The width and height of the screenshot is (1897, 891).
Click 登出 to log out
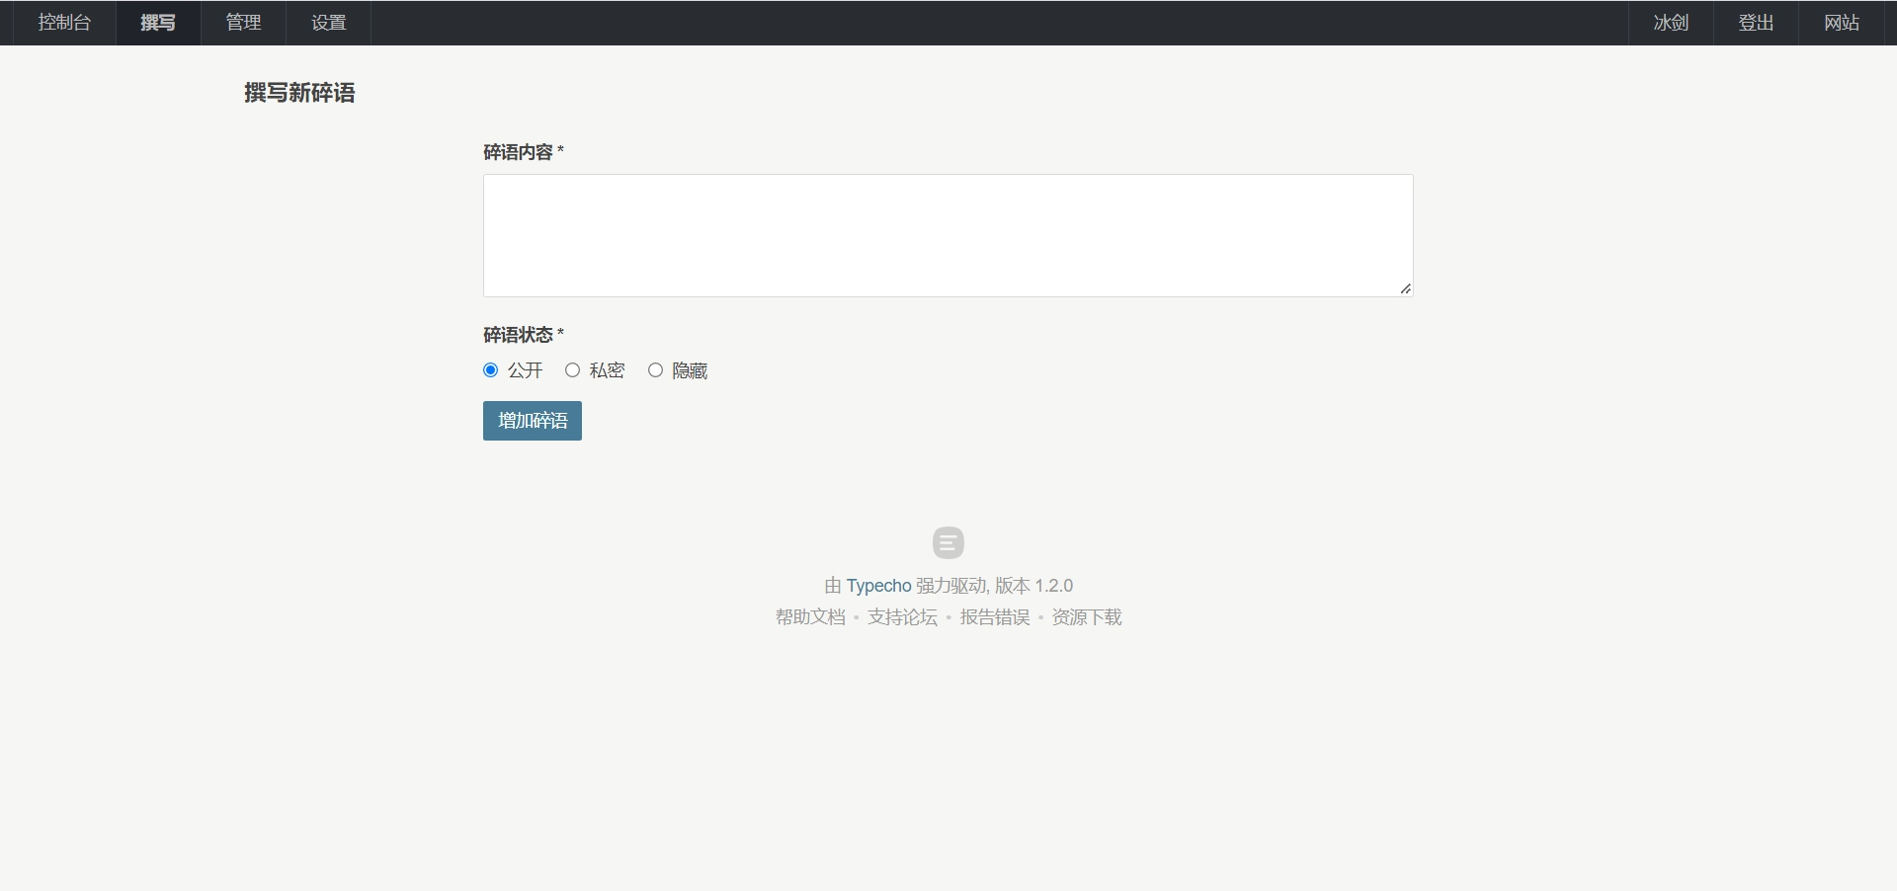tap(1756, 23)
